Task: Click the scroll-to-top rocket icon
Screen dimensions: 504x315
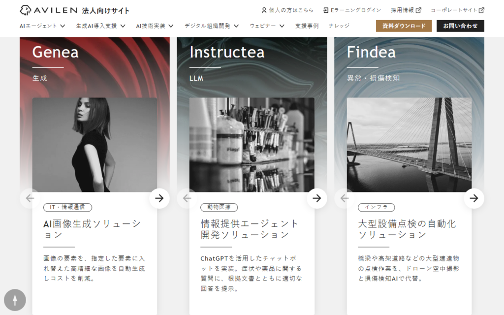Action: 15,300
